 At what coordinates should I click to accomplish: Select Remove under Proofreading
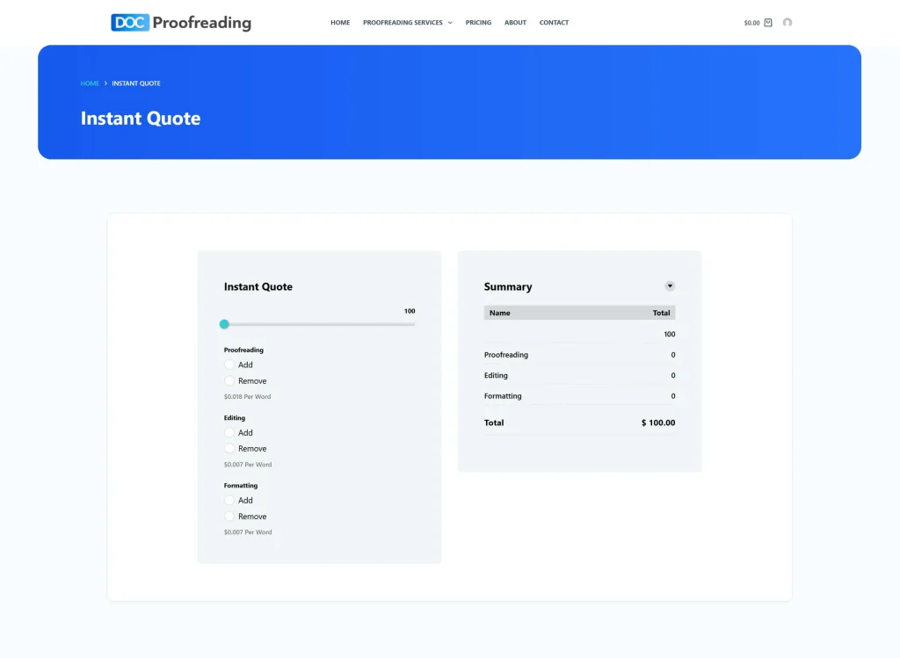coord(229,381)
